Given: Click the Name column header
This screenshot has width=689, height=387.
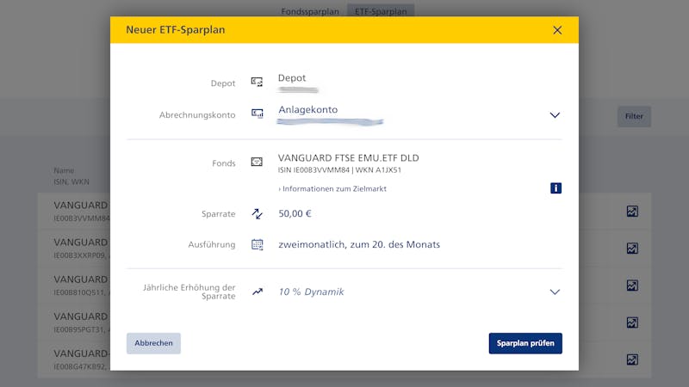Looking at the screenshot, I should click(64, 170).
